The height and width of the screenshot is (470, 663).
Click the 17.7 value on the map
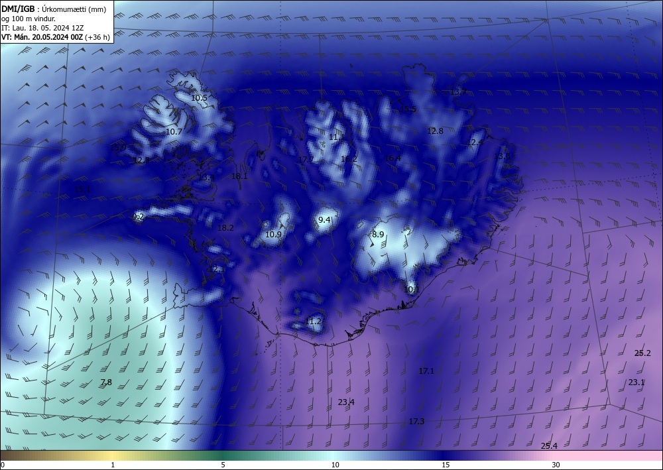click(306, 159)
